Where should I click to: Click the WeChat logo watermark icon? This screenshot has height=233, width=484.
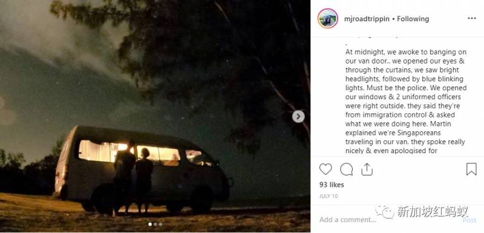coord(385,212)
